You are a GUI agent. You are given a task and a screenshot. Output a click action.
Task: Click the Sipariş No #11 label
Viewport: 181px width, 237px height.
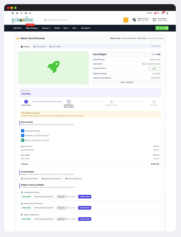point(155,46)
